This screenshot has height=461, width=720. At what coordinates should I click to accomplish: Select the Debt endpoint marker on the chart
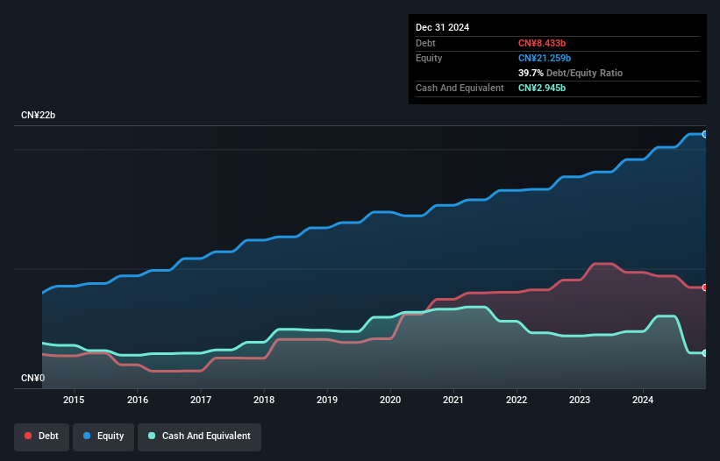pos(705,287)
